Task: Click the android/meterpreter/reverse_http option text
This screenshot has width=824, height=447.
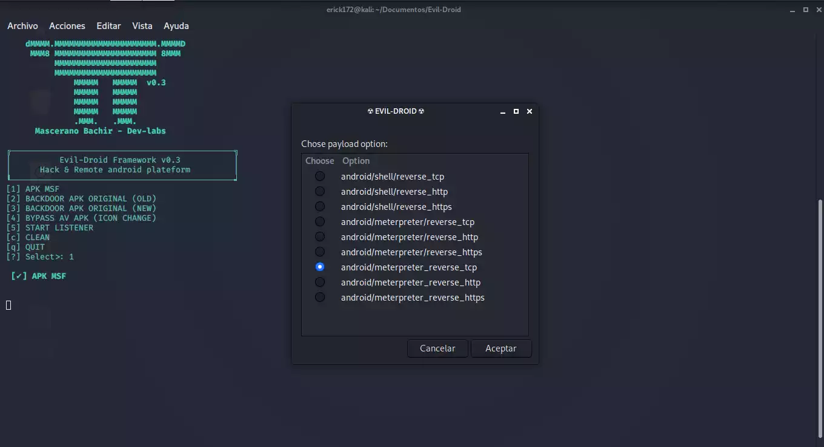Action: coord(410,237)
